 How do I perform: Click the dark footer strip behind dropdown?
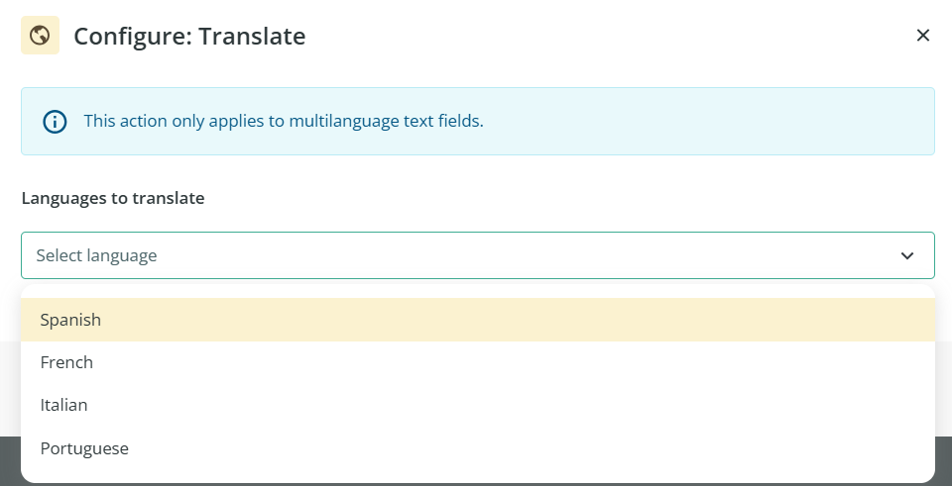tap(943, 460)
